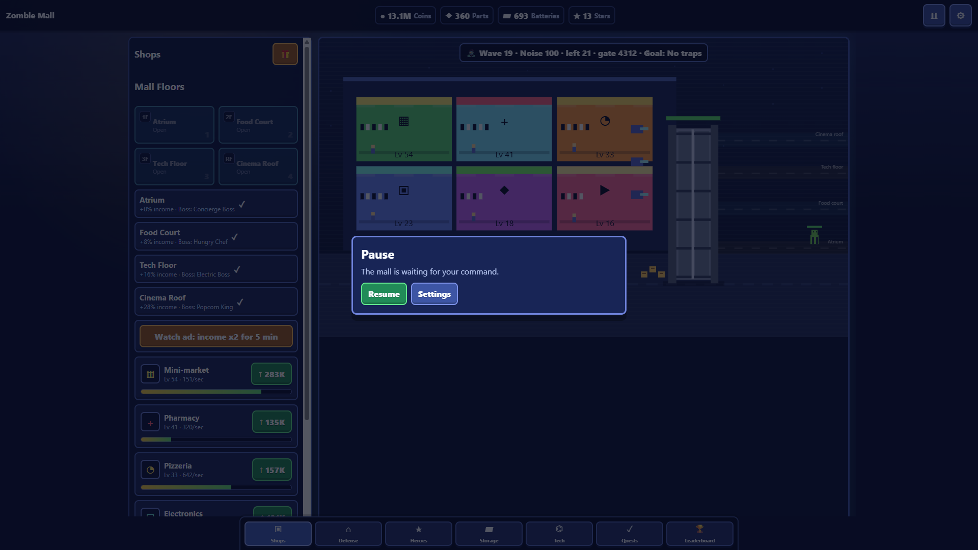978x550 pixels.
Task: Open the Heroes tab
Action: [419, 534]
